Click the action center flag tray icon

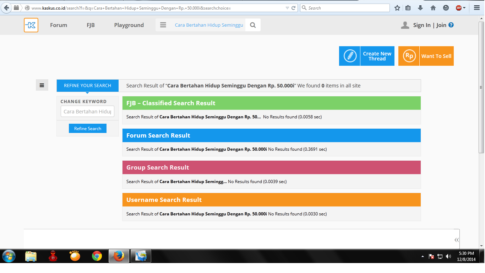431,256
